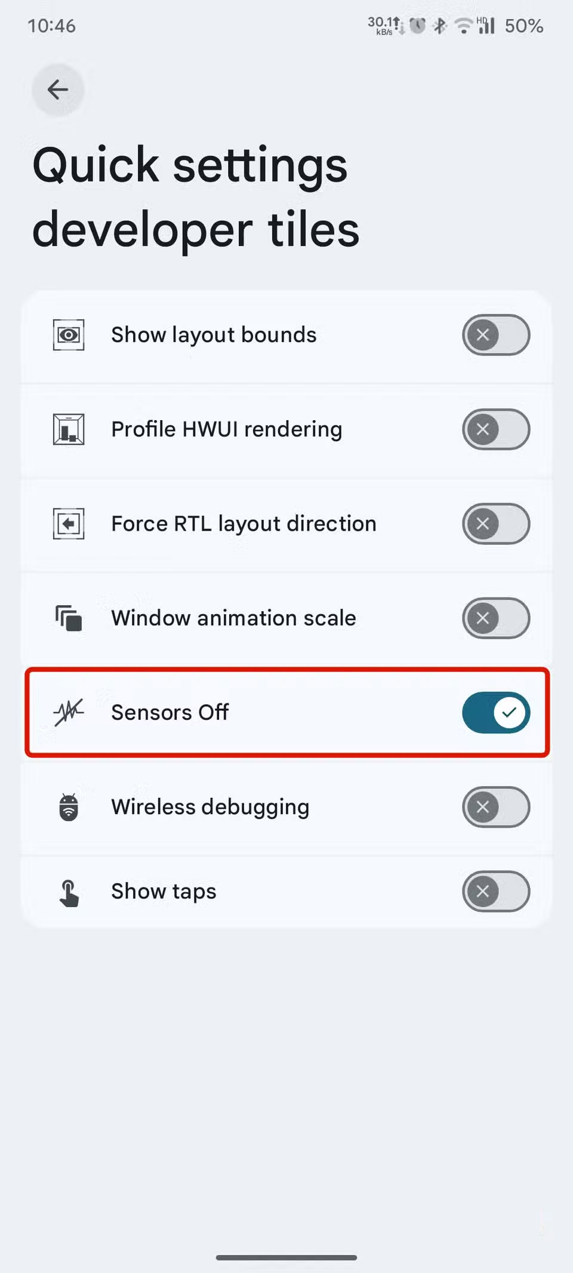Click the Profile HWUI rendering icon

(69, 429)
